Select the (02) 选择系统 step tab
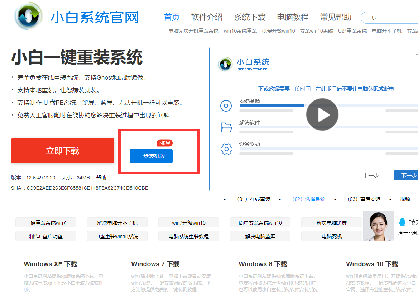Image resolution: width=418 pixels, height=296 pixels. tap(309, 199)
